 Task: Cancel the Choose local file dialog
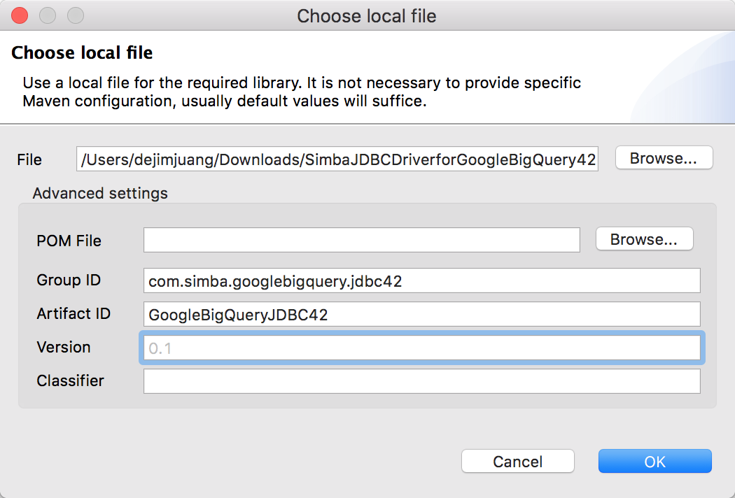[x=517, y=462]
